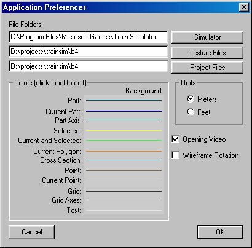Disable the Opening Video checkbox
The image size is (252, 248).
click(x=175, y=139)
